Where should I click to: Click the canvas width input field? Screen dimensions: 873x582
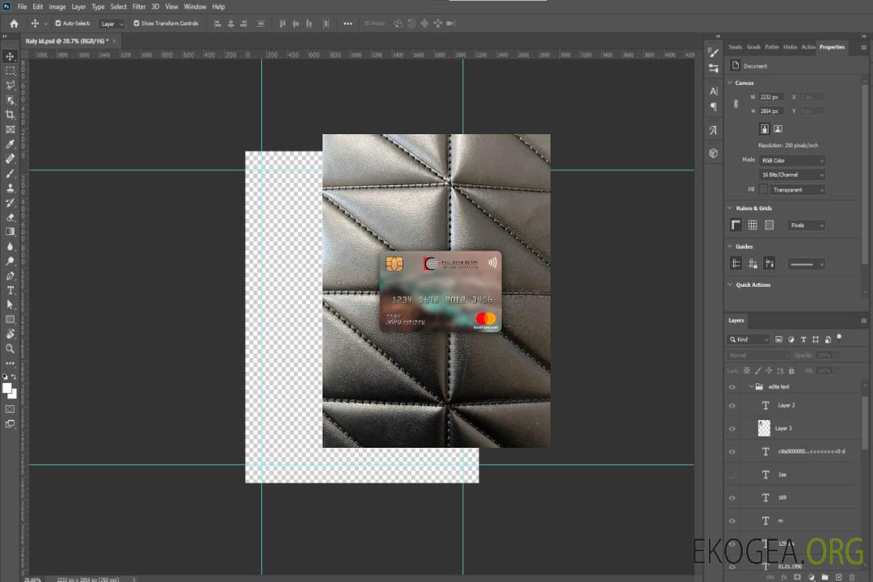(771, 97)
